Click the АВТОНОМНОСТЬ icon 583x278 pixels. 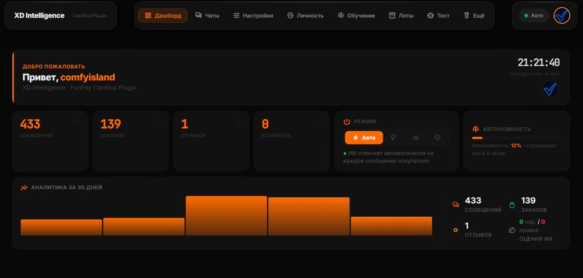(x=476, y=129)
